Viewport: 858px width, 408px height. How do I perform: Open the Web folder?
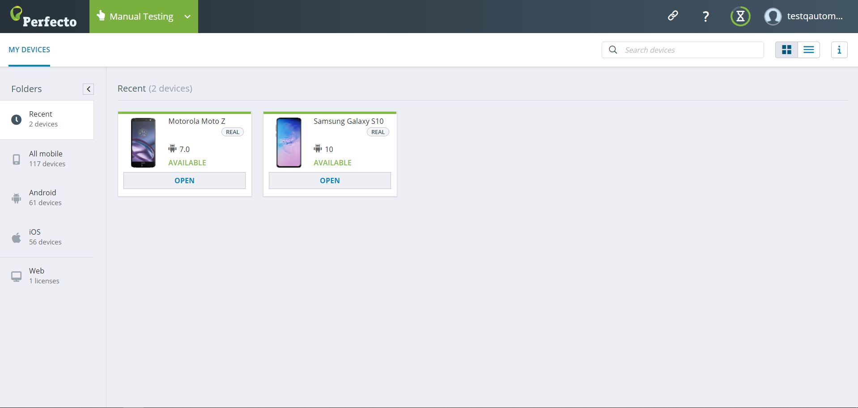coord(47,276)
